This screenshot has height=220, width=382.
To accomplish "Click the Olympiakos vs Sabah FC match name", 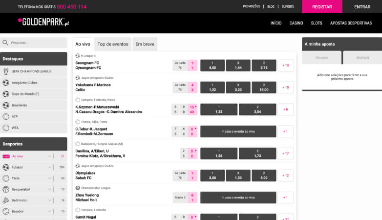I will 85,176.
